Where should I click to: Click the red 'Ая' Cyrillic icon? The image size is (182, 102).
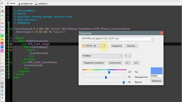pyautogui.click(x=2, y=67)
